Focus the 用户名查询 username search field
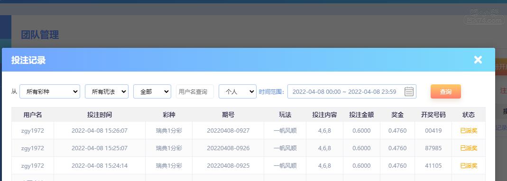The image size is (507, 181). 195,91
